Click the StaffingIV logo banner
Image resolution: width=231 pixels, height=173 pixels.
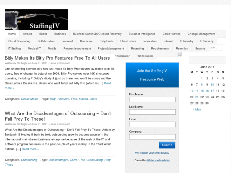click(x=37, y=19)
